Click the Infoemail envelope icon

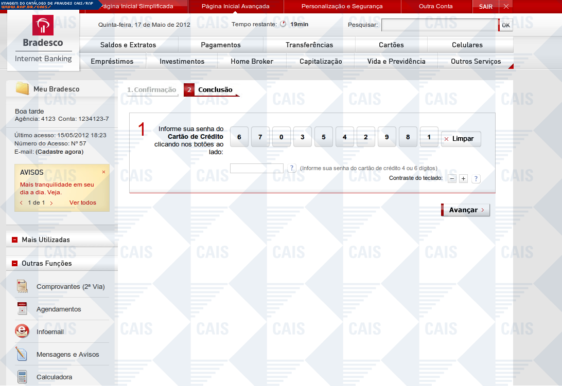22,332
